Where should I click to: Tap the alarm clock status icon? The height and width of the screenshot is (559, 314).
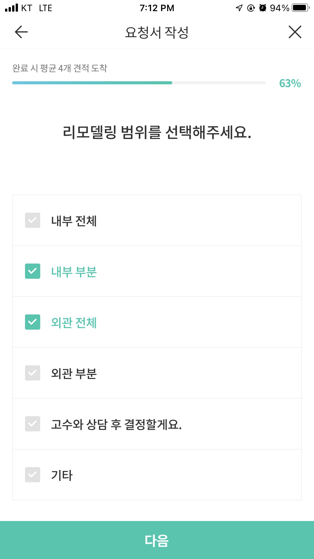pos(263,8)
